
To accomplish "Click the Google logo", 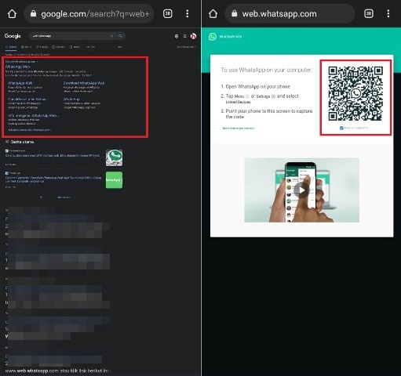I will pyautogui.click(x=13, y=36).
